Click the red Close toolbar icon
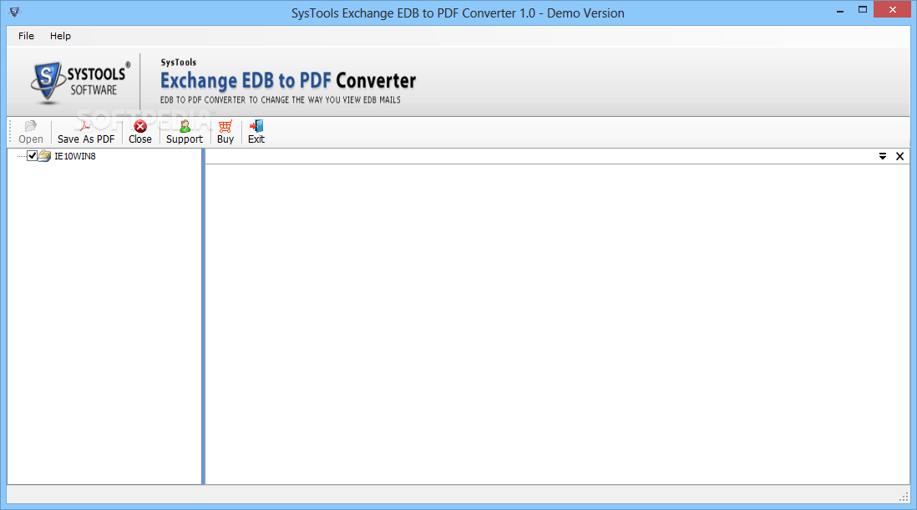This screenshot has height=510, width=917. tap(139, 126)
